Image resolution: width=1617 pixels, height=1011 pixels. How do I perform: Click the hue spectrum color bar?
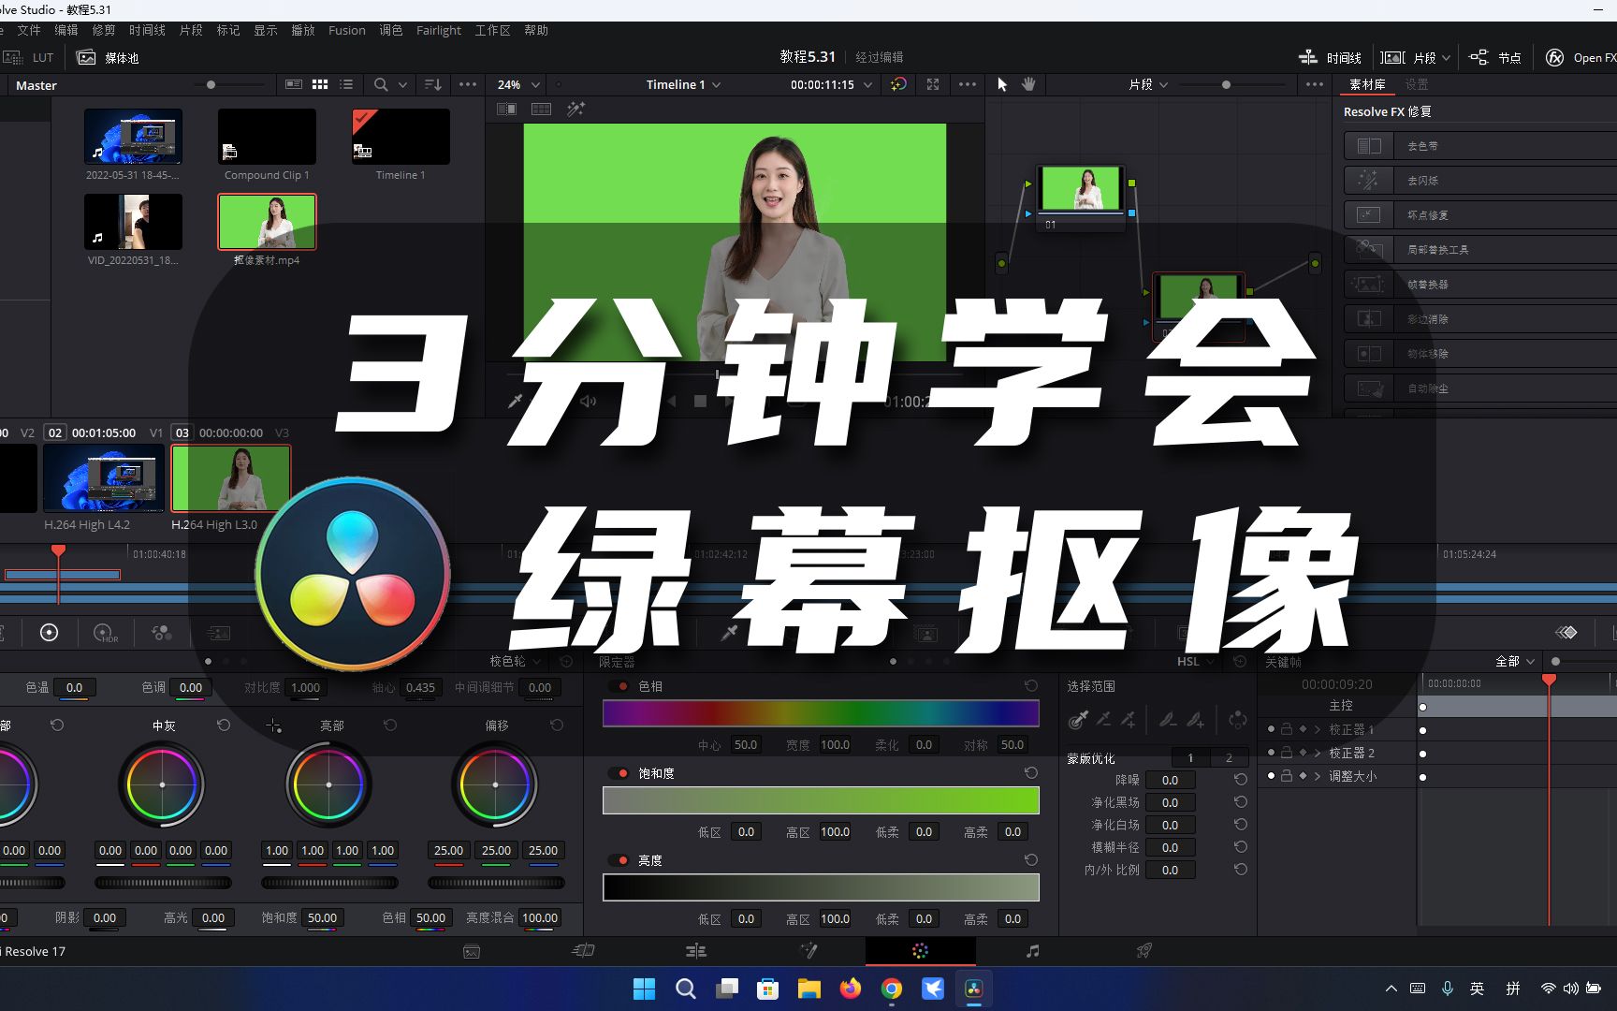[x=821, y=713]
